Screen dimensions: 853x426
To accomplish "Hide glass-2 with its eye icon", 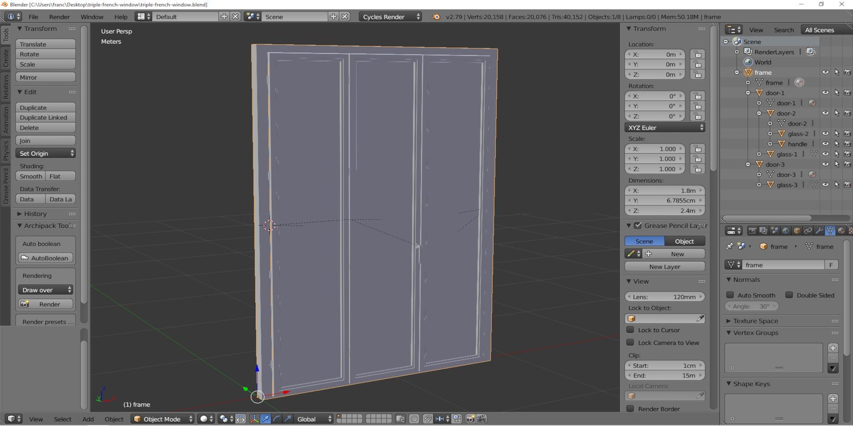I will pos(825,134).
